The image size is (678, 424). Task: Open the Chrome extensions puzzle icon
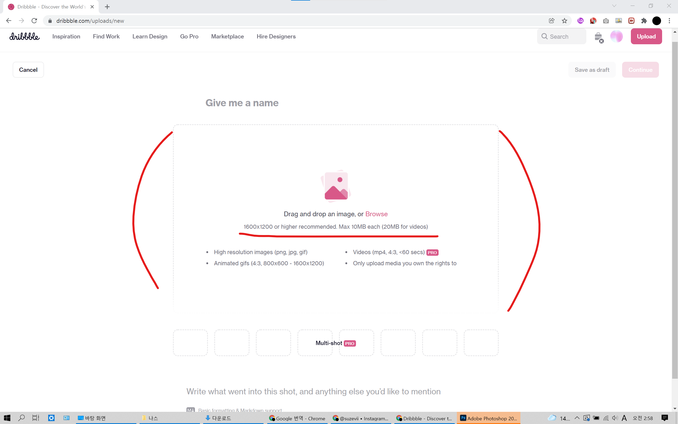[644, 21]
